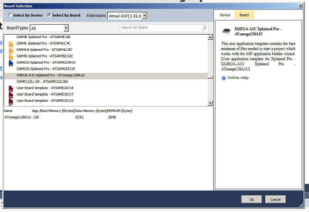309x212 pixels.
Task: Click the 8192 data memory value
Action: [x=79, y=117]
